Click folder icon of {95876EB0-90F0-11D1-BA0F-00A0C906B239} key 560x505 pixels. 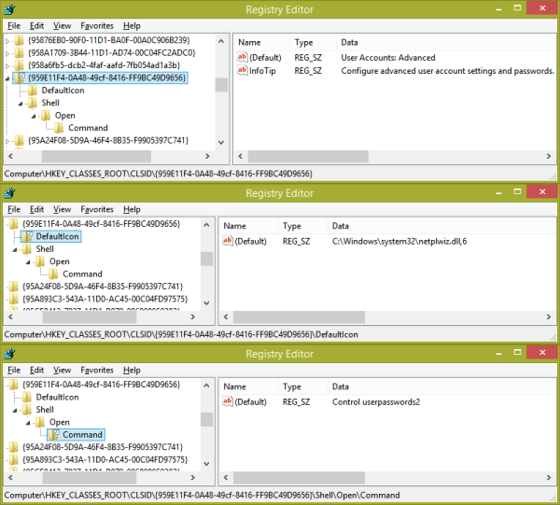(x=20, y=41)
